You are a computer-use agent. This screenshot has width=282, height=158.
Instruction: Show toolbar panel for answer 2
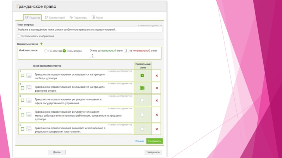pos(120,84)
